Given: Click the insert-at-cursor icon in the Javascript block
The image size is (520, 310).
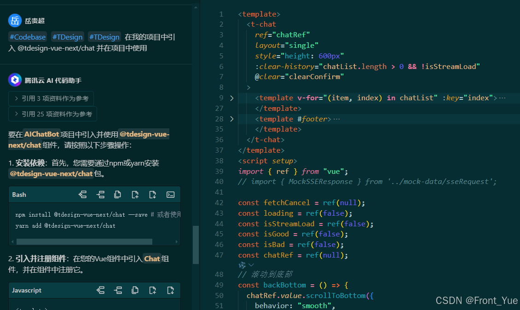Looking at the screenshot, I should point(118,290).
